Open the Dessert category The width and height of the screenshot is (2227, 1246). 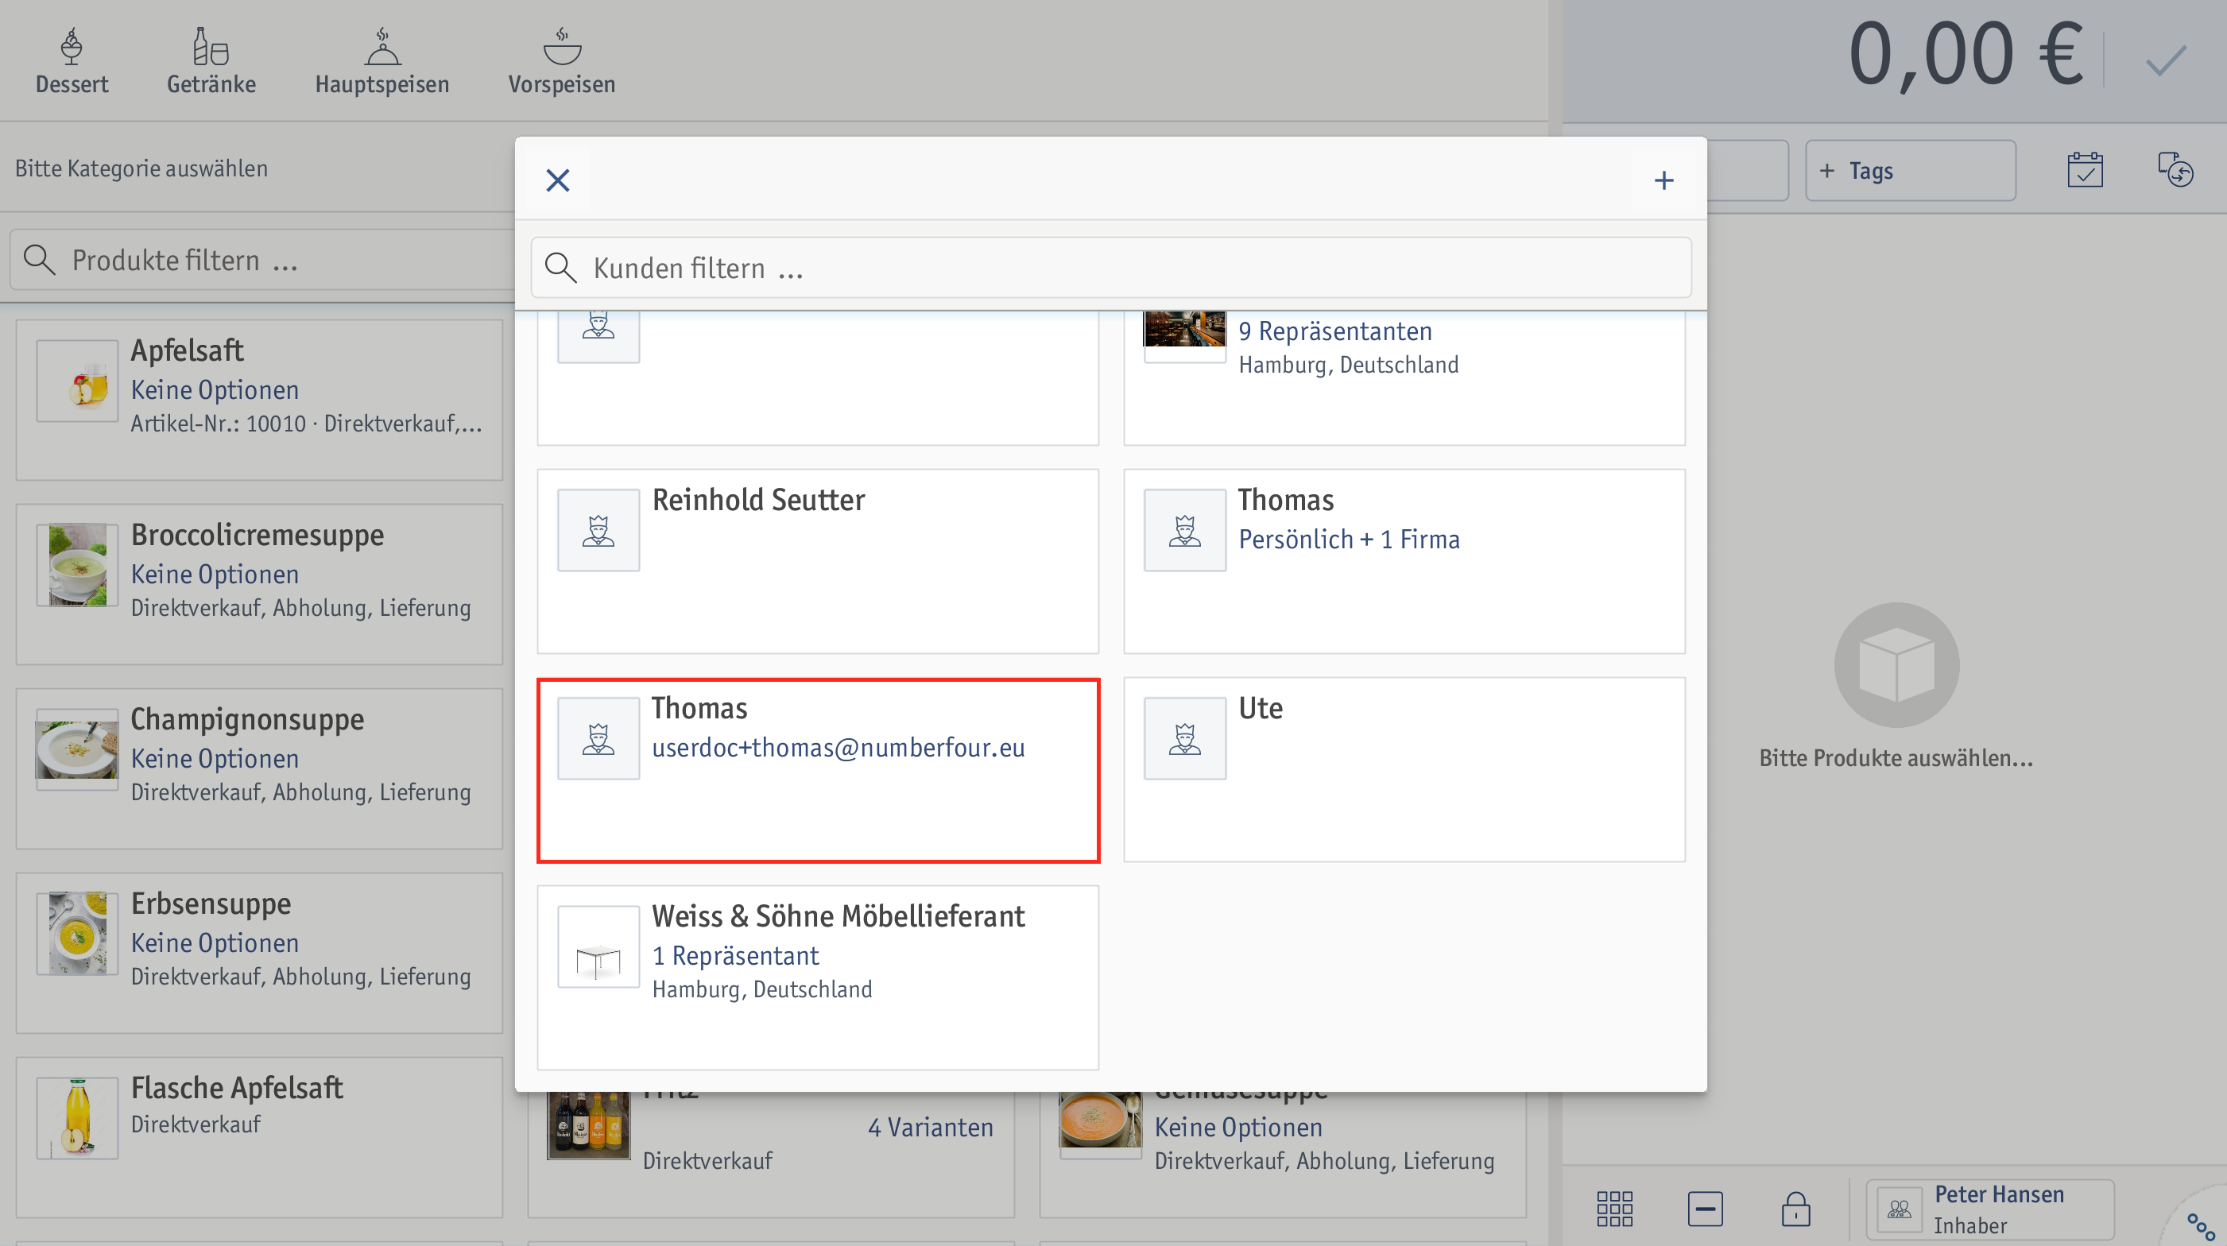(x=72, y=60)
